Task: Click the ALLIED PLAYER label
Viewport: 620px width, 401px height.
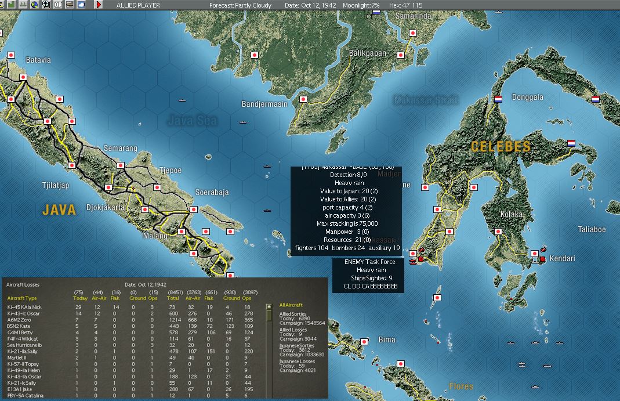Action: tap(138, 5)
